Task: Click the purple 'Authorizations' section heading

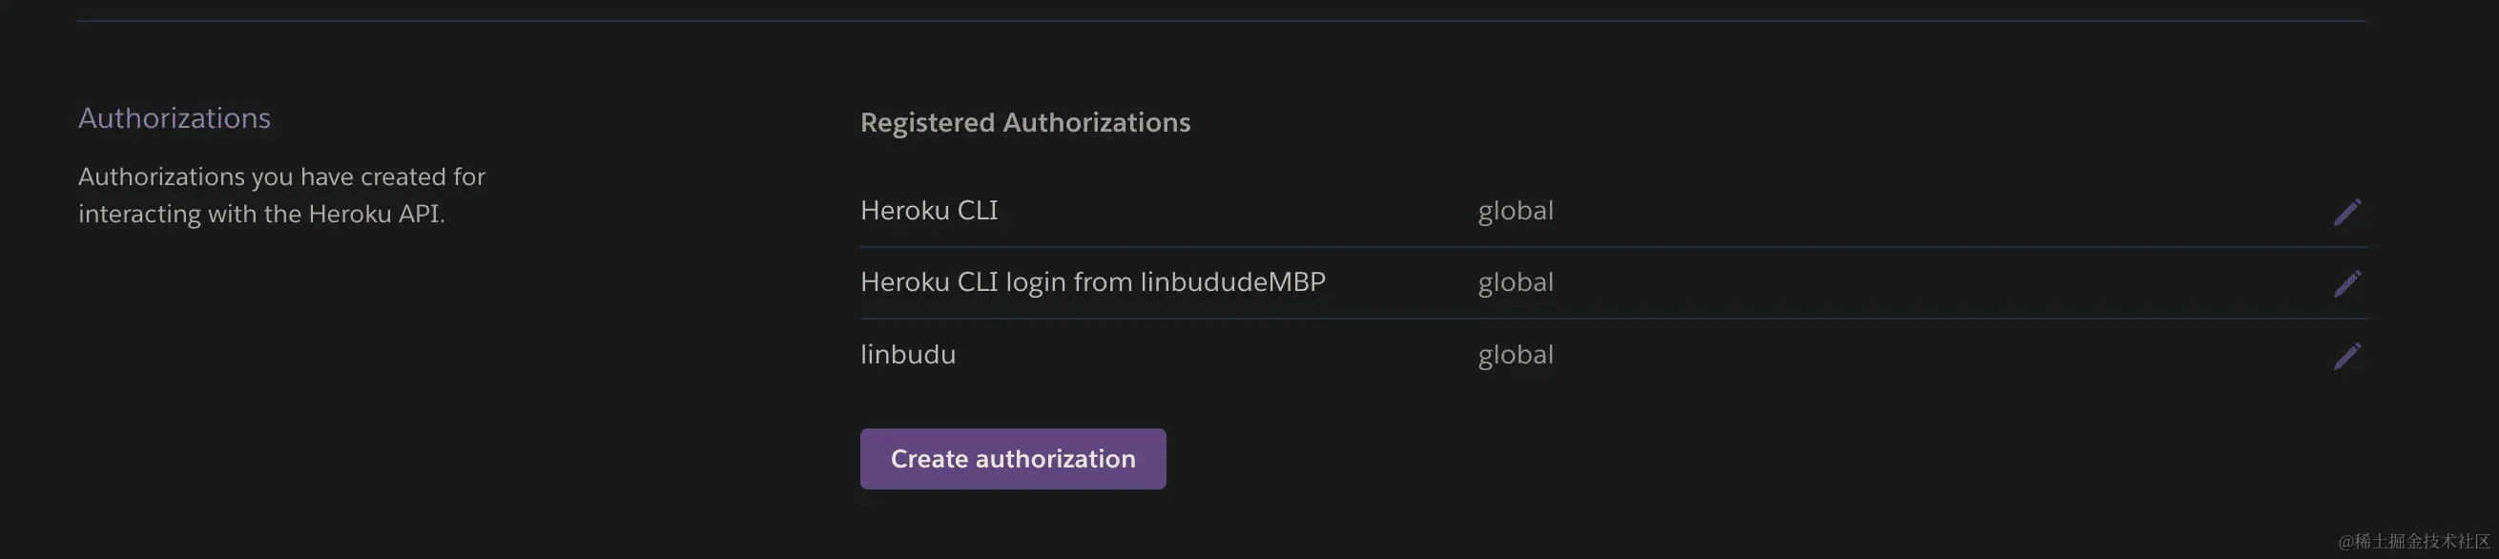Action: 175,117
